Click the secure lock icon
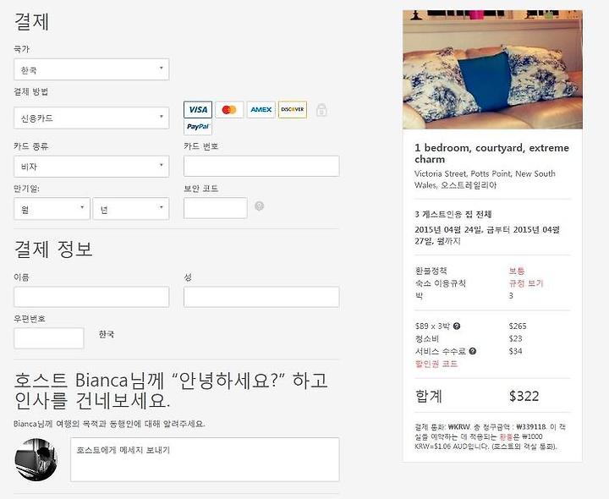 click(321, 110)
